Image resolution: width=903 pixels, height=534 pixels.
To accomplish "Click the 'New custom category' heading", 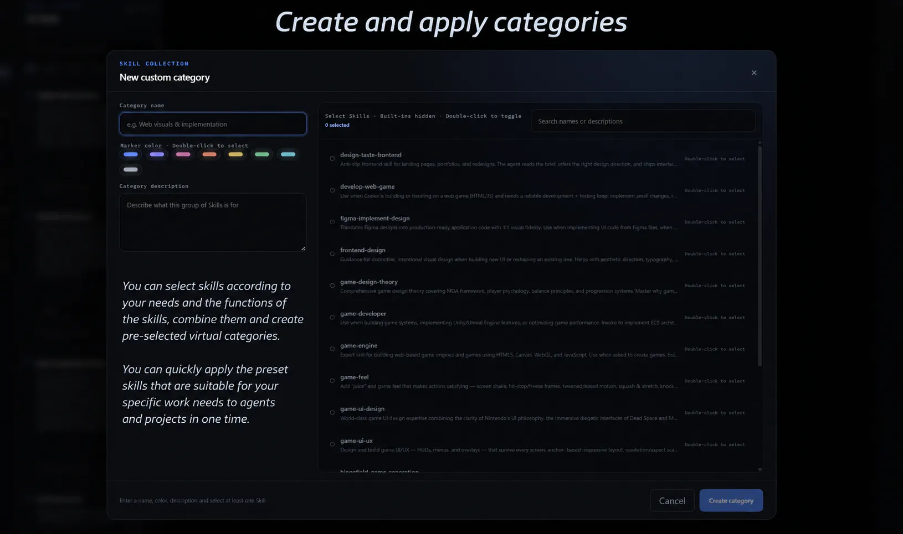I will point(165,77).
